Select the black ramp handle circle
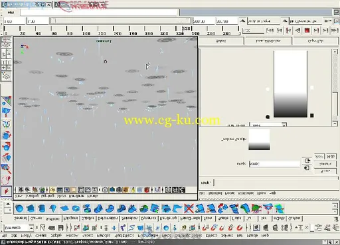 (x=268, y=117)
